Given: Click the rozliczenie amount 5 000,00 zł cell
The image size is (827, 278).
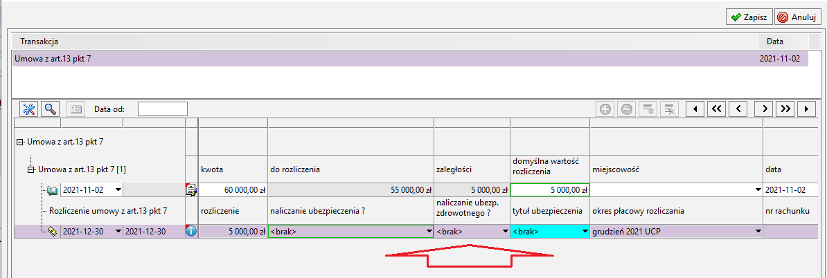Looking at the screenshot, I should click(x=233, y=230).
